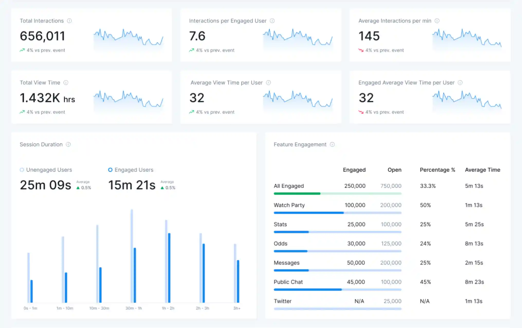Image resolution: width=522 pixels, height=328 pixels.
Task: Open info for Engaged Average View Time per User
Action: (460, 83)
